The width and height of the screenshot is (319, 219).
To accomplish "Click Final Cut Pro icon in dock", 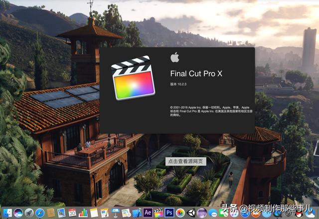I will tap(159, 213).
